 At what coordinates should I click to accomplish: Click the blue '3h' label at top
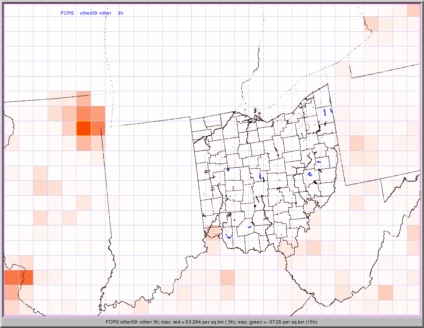(120, 13)
